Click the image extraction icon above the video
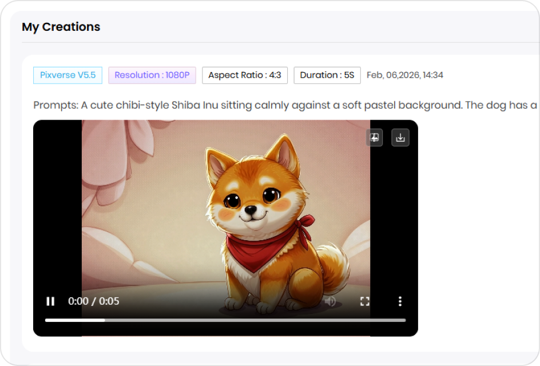The width and height of the screenshot is (540, 366). [x=374, y=137]
